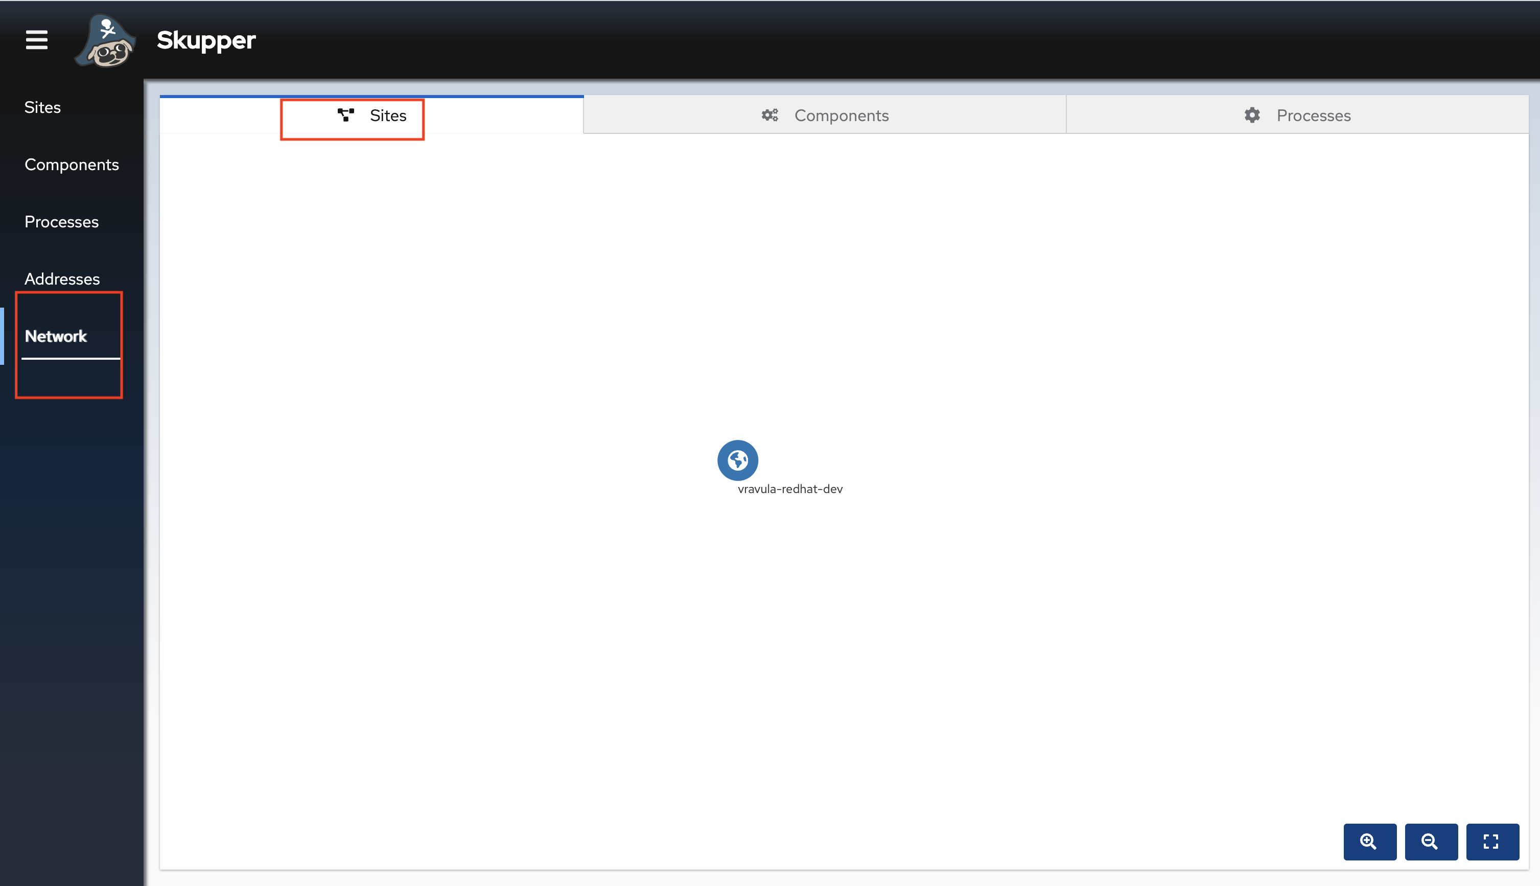Click the vravula-redhat-dev node label

click(790, 489)
